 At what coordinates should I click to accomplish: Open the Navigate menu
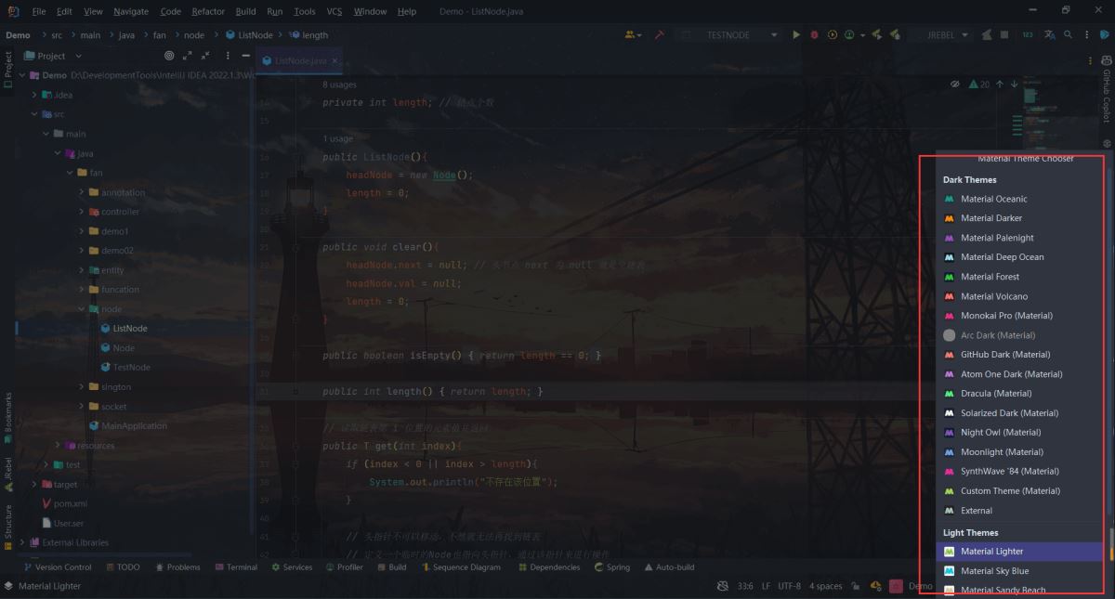click(131, 11)
